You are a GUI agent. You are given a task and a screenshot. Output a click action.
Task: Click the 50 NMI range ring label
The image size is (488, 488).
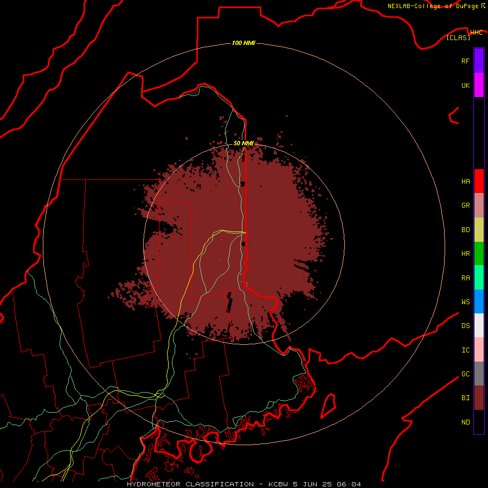pos(243,143)
